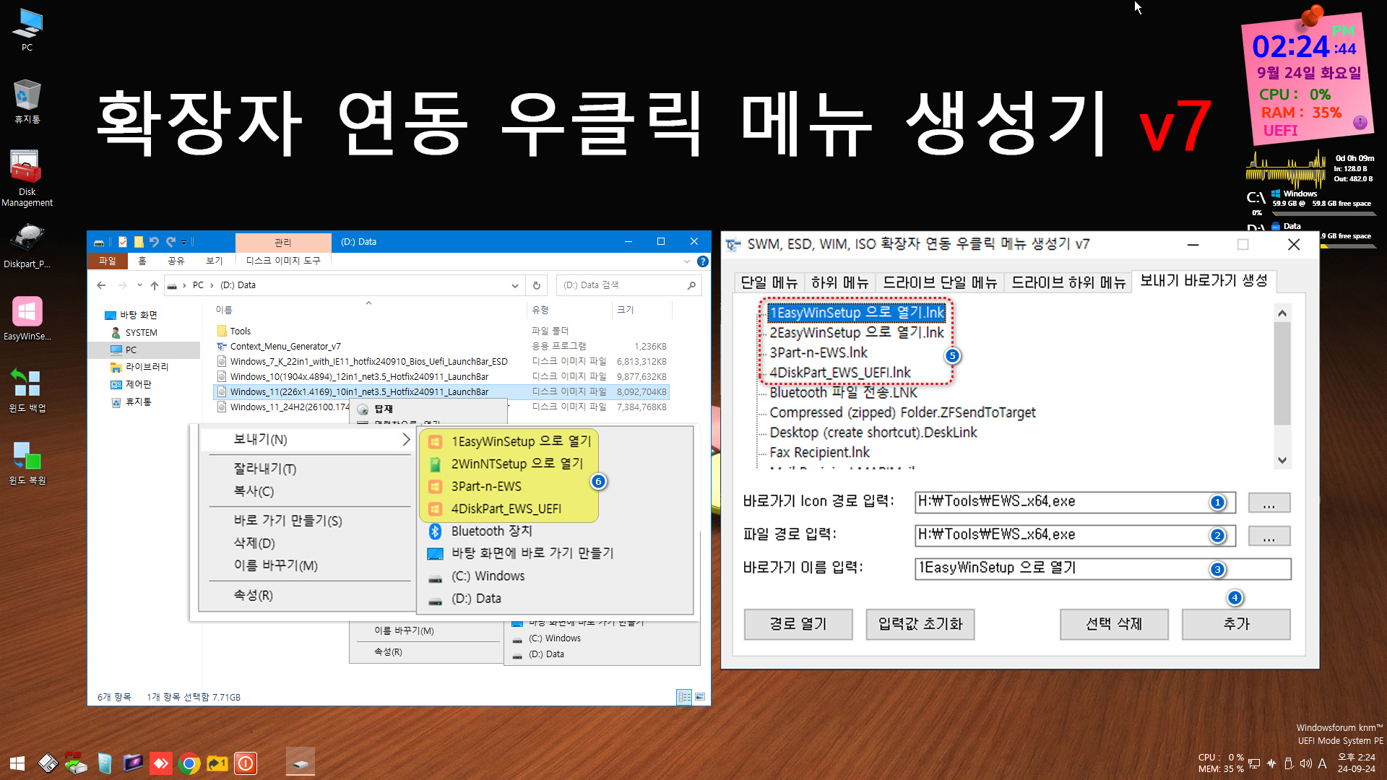Select (C:) Windows in send-to submenu

(488, 576)
